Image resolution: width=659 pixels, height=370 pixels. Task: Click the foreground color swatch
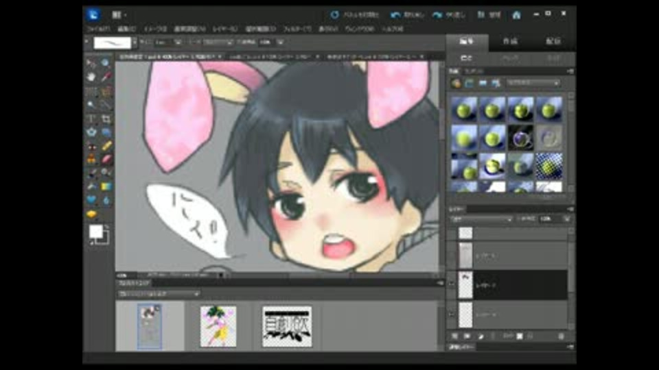(96, 231)
